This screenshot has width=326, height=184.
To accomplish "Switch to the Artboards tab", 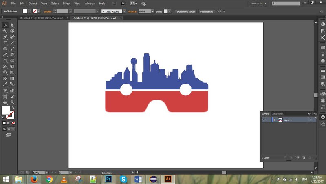I will click(x=278, y=113).
